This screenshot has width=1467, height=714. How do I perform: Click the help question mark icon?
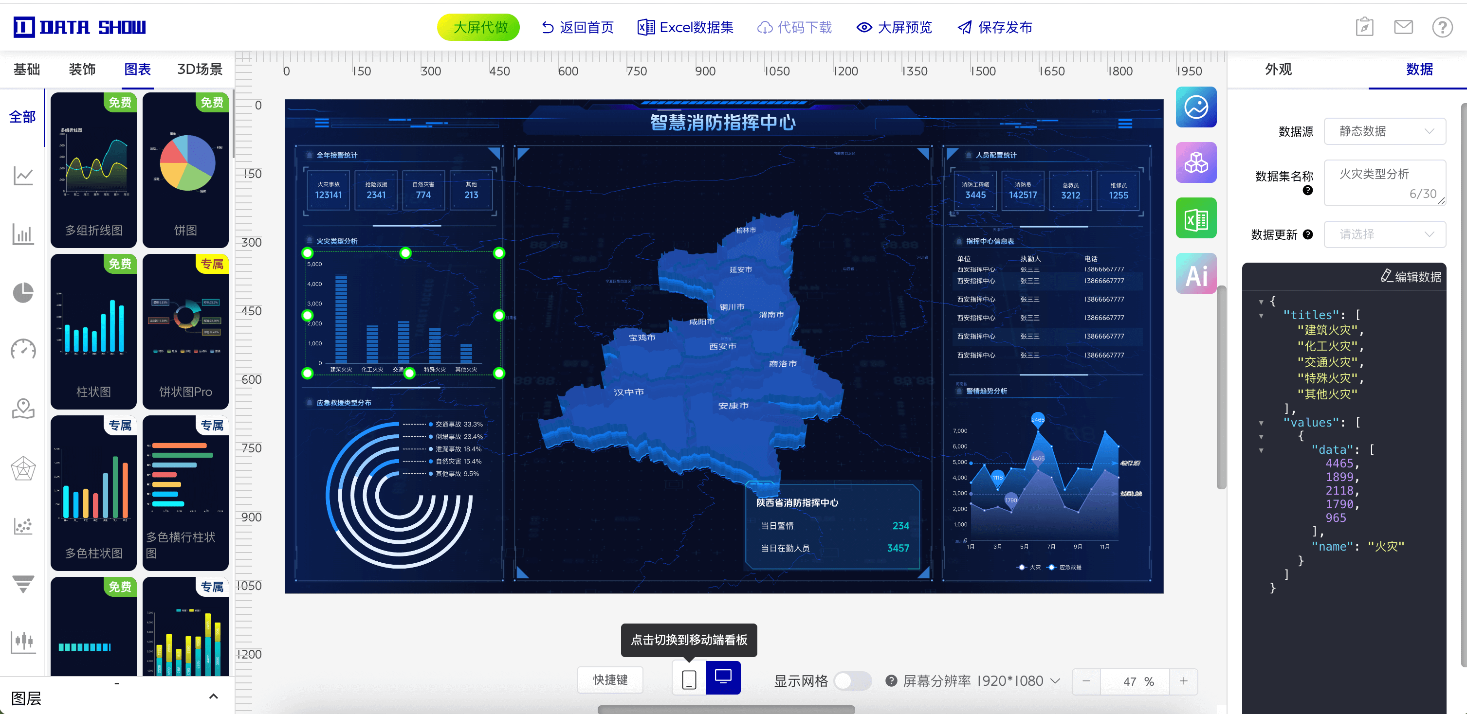[x=1442, y=27]
